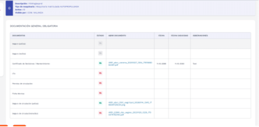Click red status icon for Ficha técnica
This screenshot has width=259, height=127.
[x=100, y=93]
